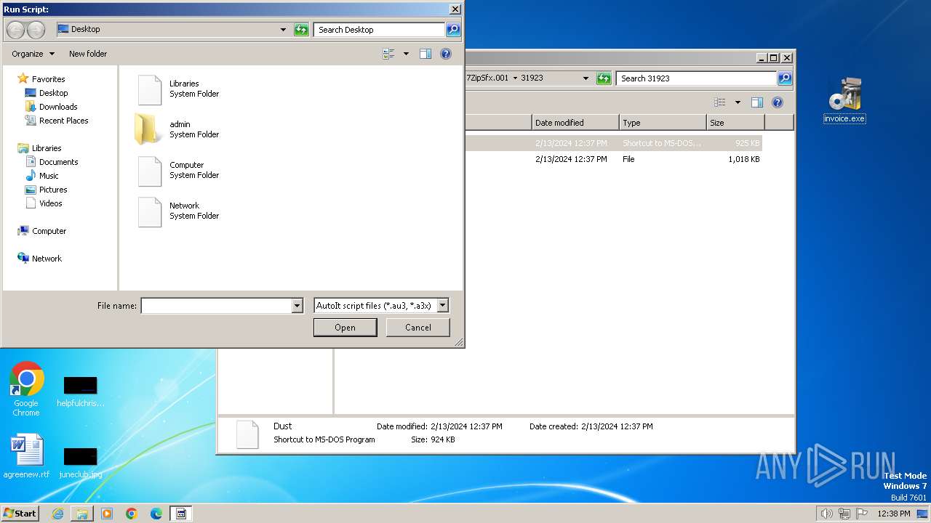Viewport: 931px width, 523px height.
Task: Click the Back navigation arrow in Run Script dialog
Action: (x=15, y=30)
